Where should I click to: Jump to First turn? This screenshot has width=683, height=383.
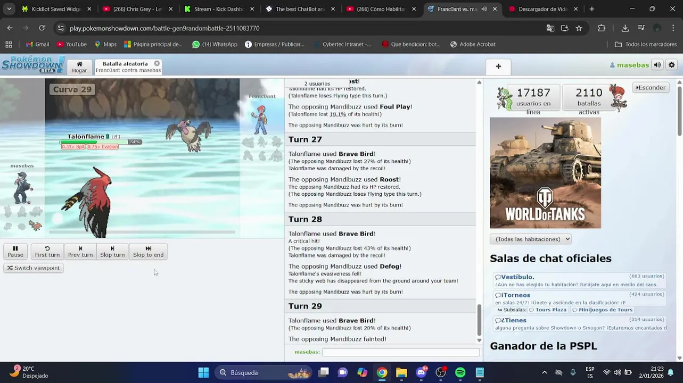[47, 252]
